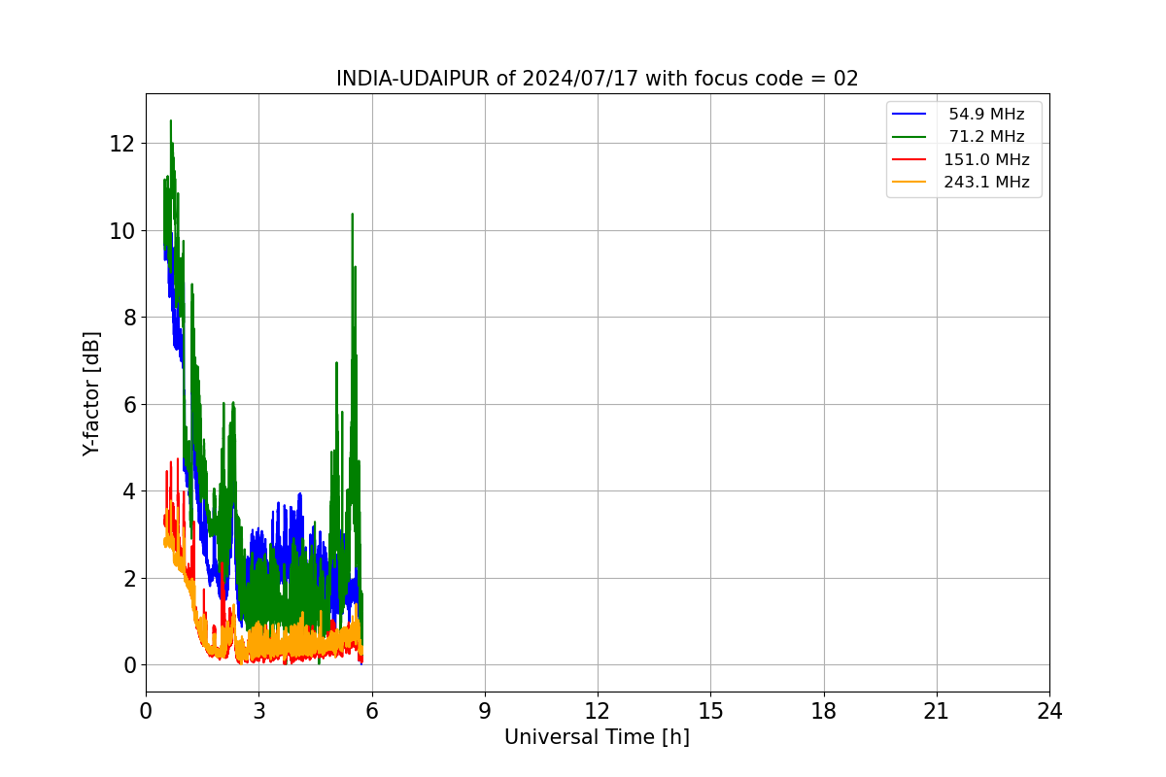Click the 54.9 MHz legend label

point(986,115)
